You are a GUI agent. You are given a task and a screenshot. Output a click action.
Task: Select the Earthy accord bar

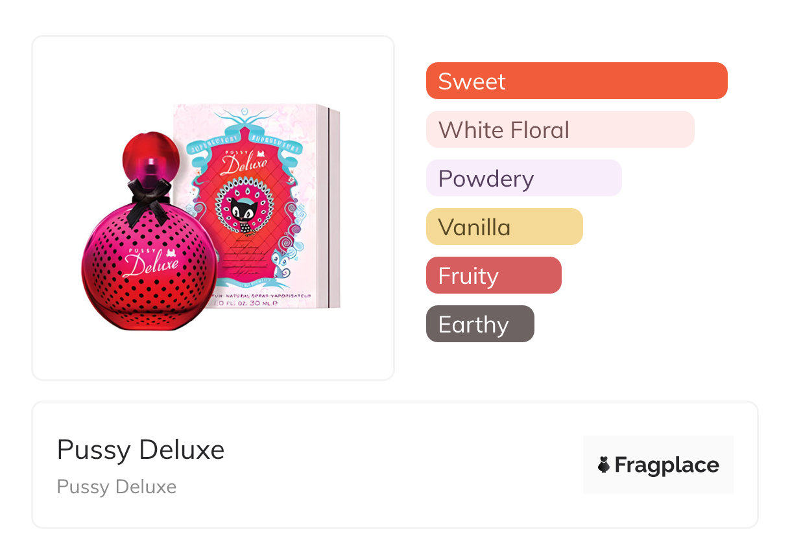tap(479, 324)
